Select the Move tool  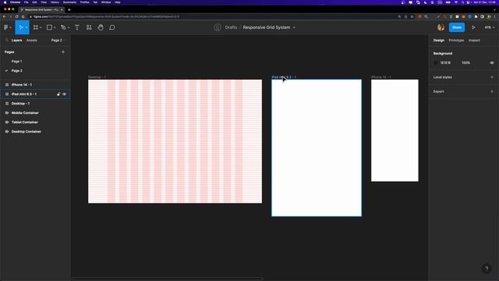pyautogui.click(x=21, y=27)
